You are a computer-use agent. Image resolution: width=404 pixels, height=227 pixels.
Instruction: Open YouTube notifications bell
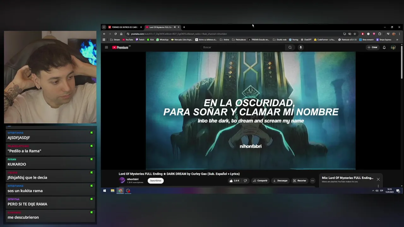[x=384, y=47]
